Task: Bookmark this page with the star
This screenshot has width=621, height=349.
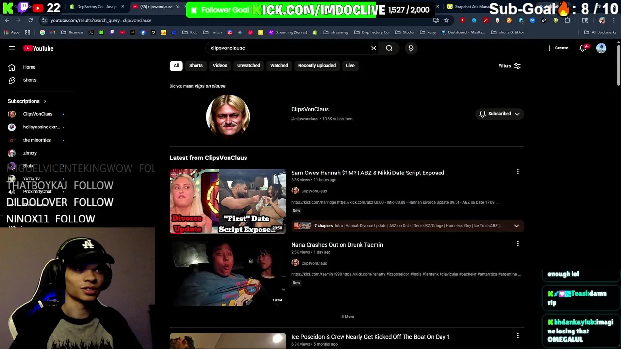Action: tap(446, 20)
